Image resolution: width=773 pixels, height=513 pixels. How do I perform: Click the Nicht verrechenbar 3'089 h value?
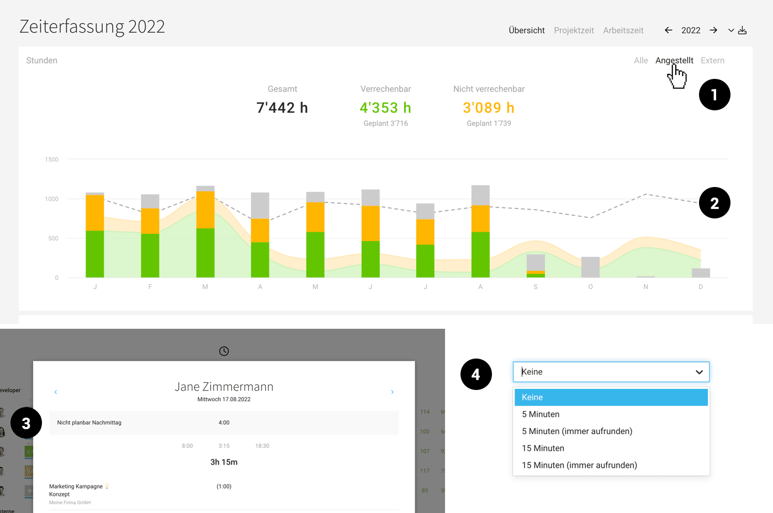[489, 108]
